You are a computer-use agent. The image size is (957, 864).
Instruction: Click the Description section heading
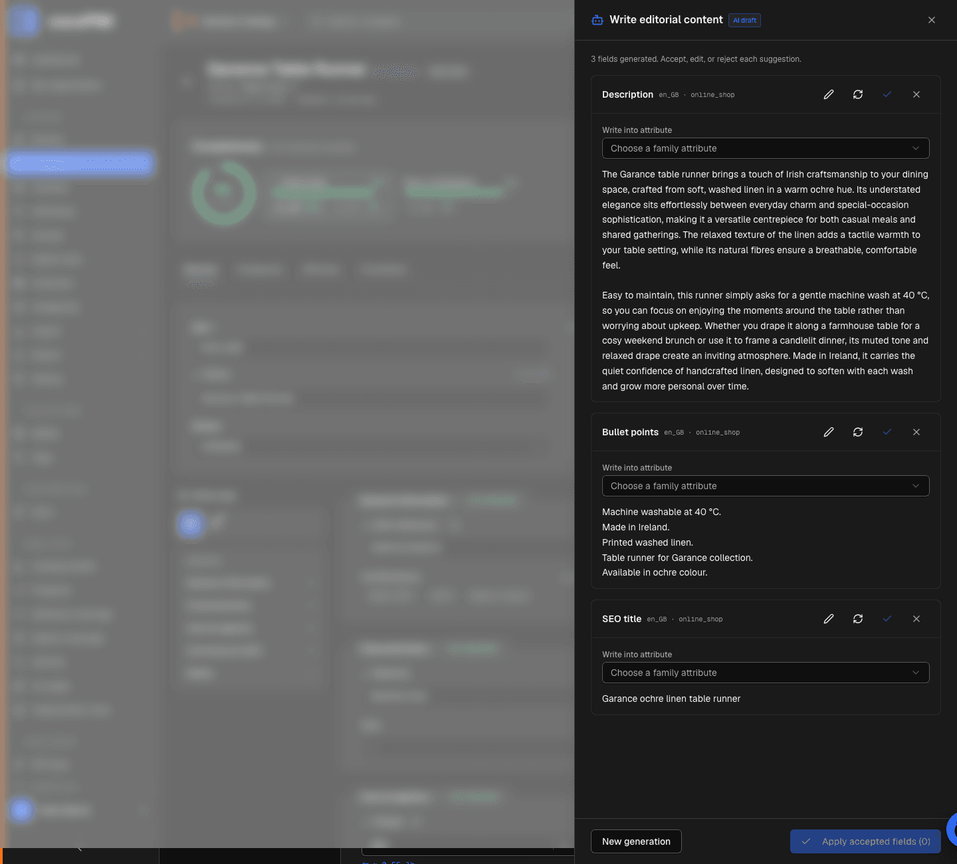coord(627,94)
